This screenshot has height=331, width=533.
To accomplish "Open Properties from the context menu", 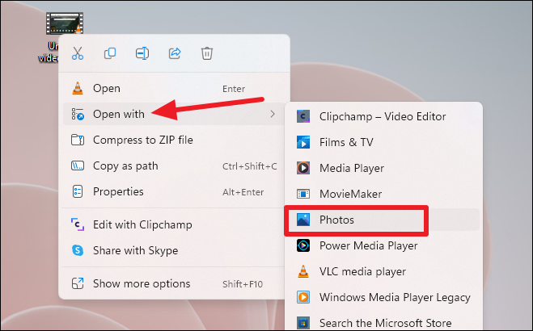I will click(174, 191).
